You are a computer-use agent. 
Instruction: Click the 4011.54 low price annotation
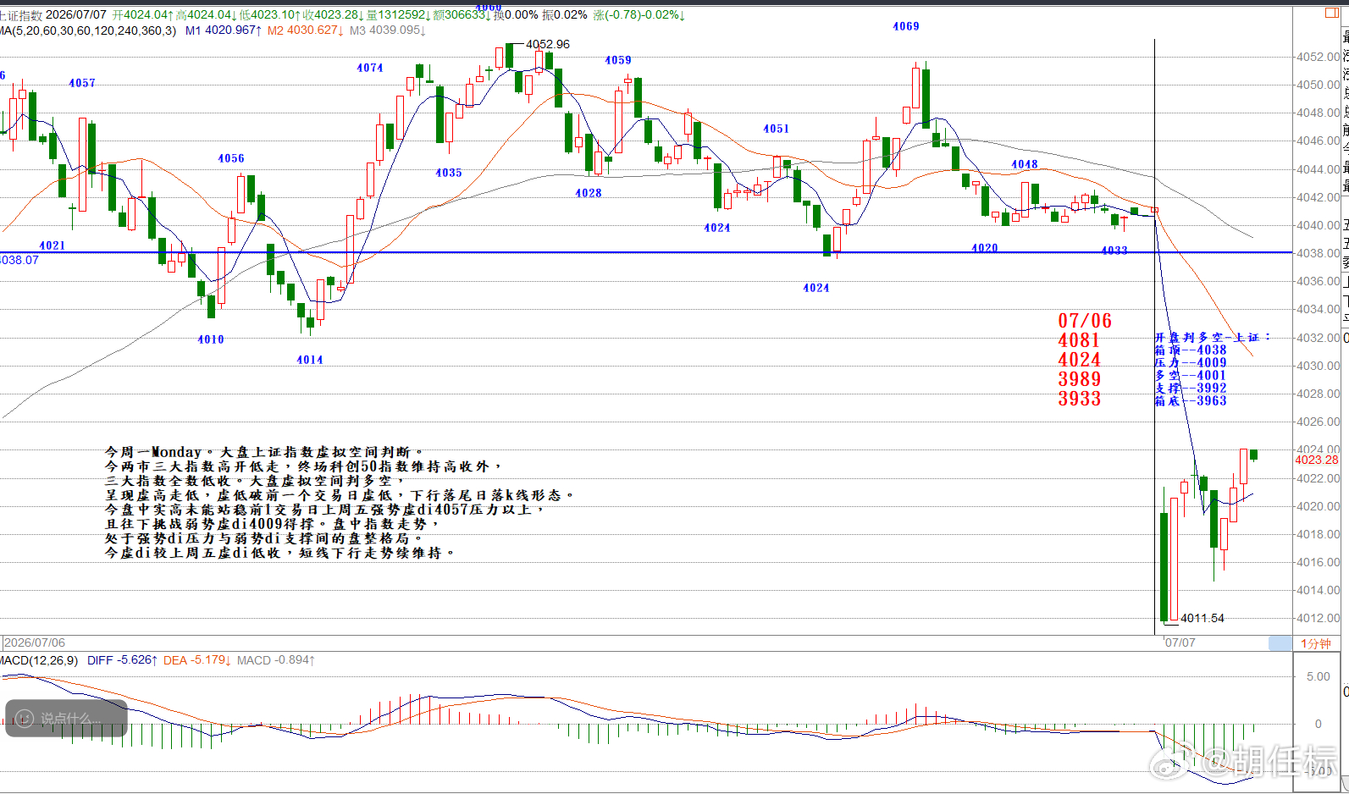[1202, 618]
